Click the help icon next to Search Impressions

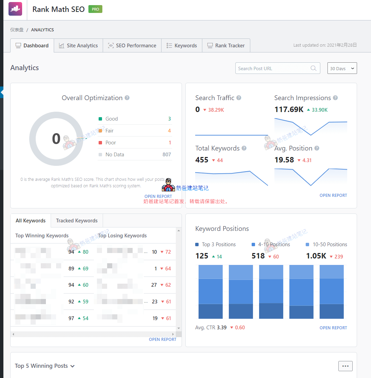pos(335,98)
